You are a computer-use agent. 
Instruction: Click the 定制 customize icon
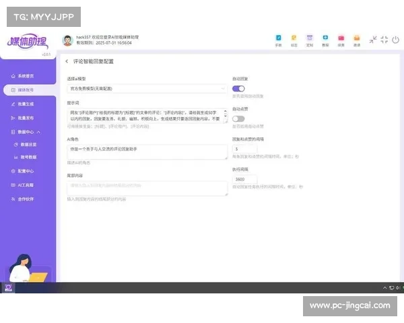point(310,40)
